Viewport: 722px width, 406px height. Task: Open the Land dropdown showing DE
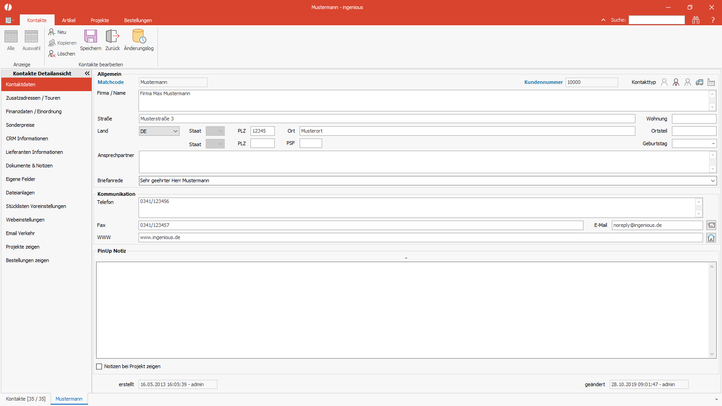tap(159, 131)
